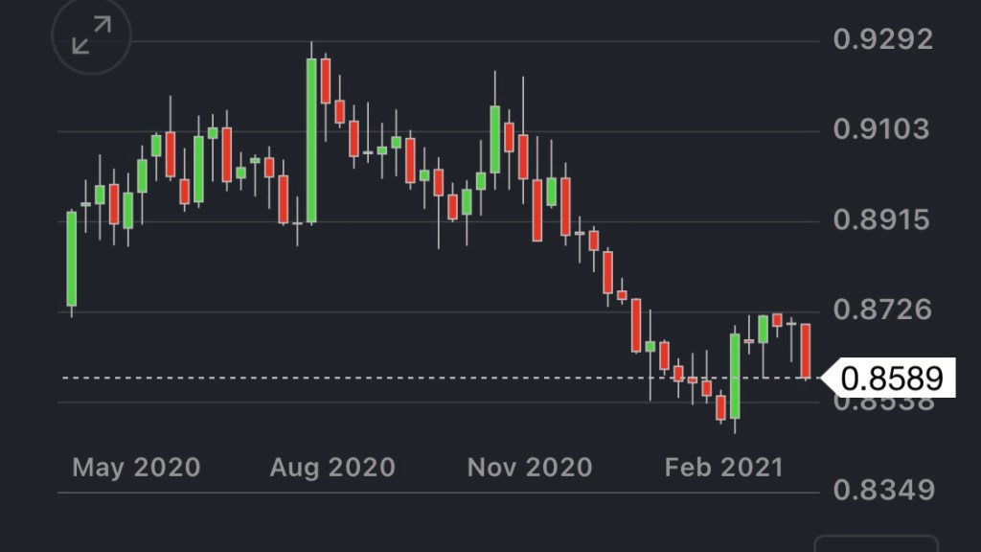Select the Nov 2020 date label

click(x=529, y=468)
